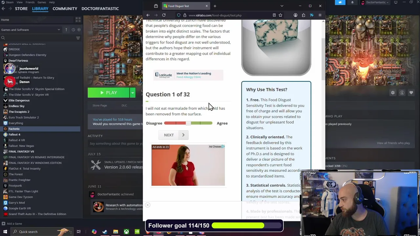Select Skyrim Special Edition in list
Image resolution: width=420 pixels, height=236 pixels.
(36, 89)
